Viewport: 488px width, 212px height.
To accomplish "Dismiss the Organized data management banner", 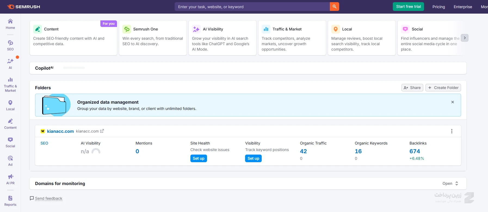I will 453,102.
